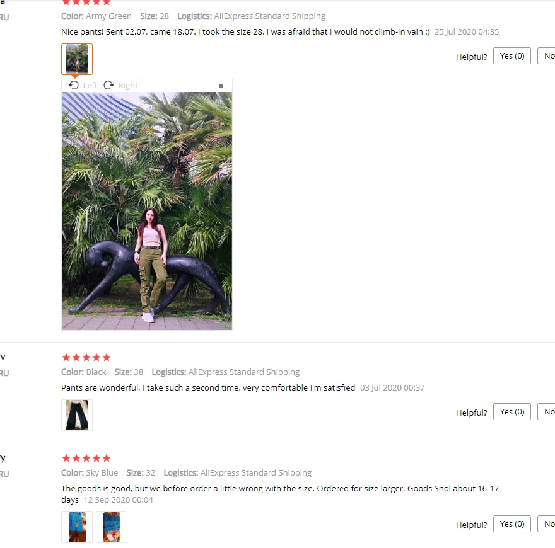The image size is (555, 548).
Task: Open the black pants review thumbnail
Action: point(77,415)
